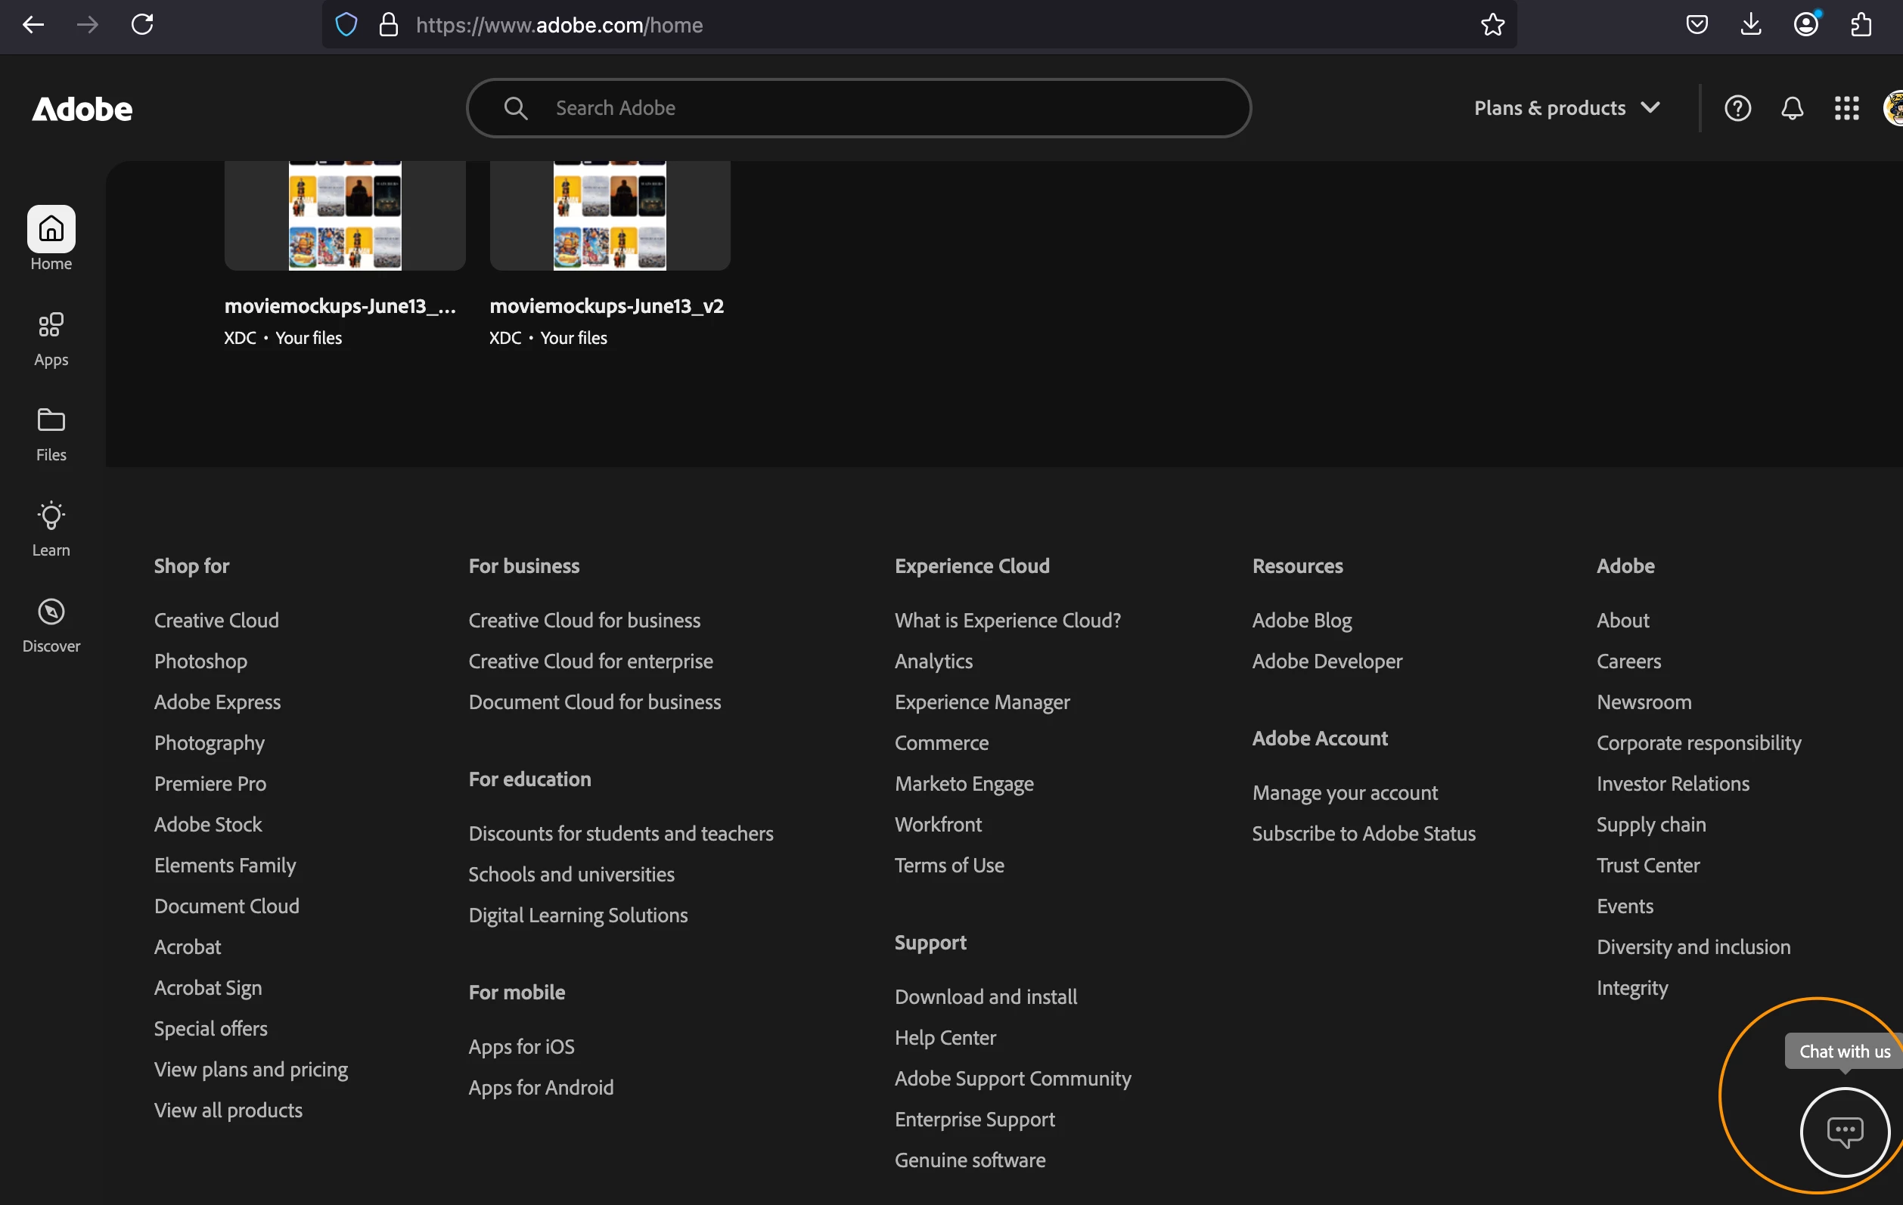Viewport: 1903px width, 1205px height.
Task: Open Creative Cloud for business link
Action: (x=584, y=620)
